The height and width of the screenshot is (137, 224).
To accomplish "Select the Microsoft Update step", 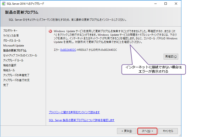I will (13, 45).
